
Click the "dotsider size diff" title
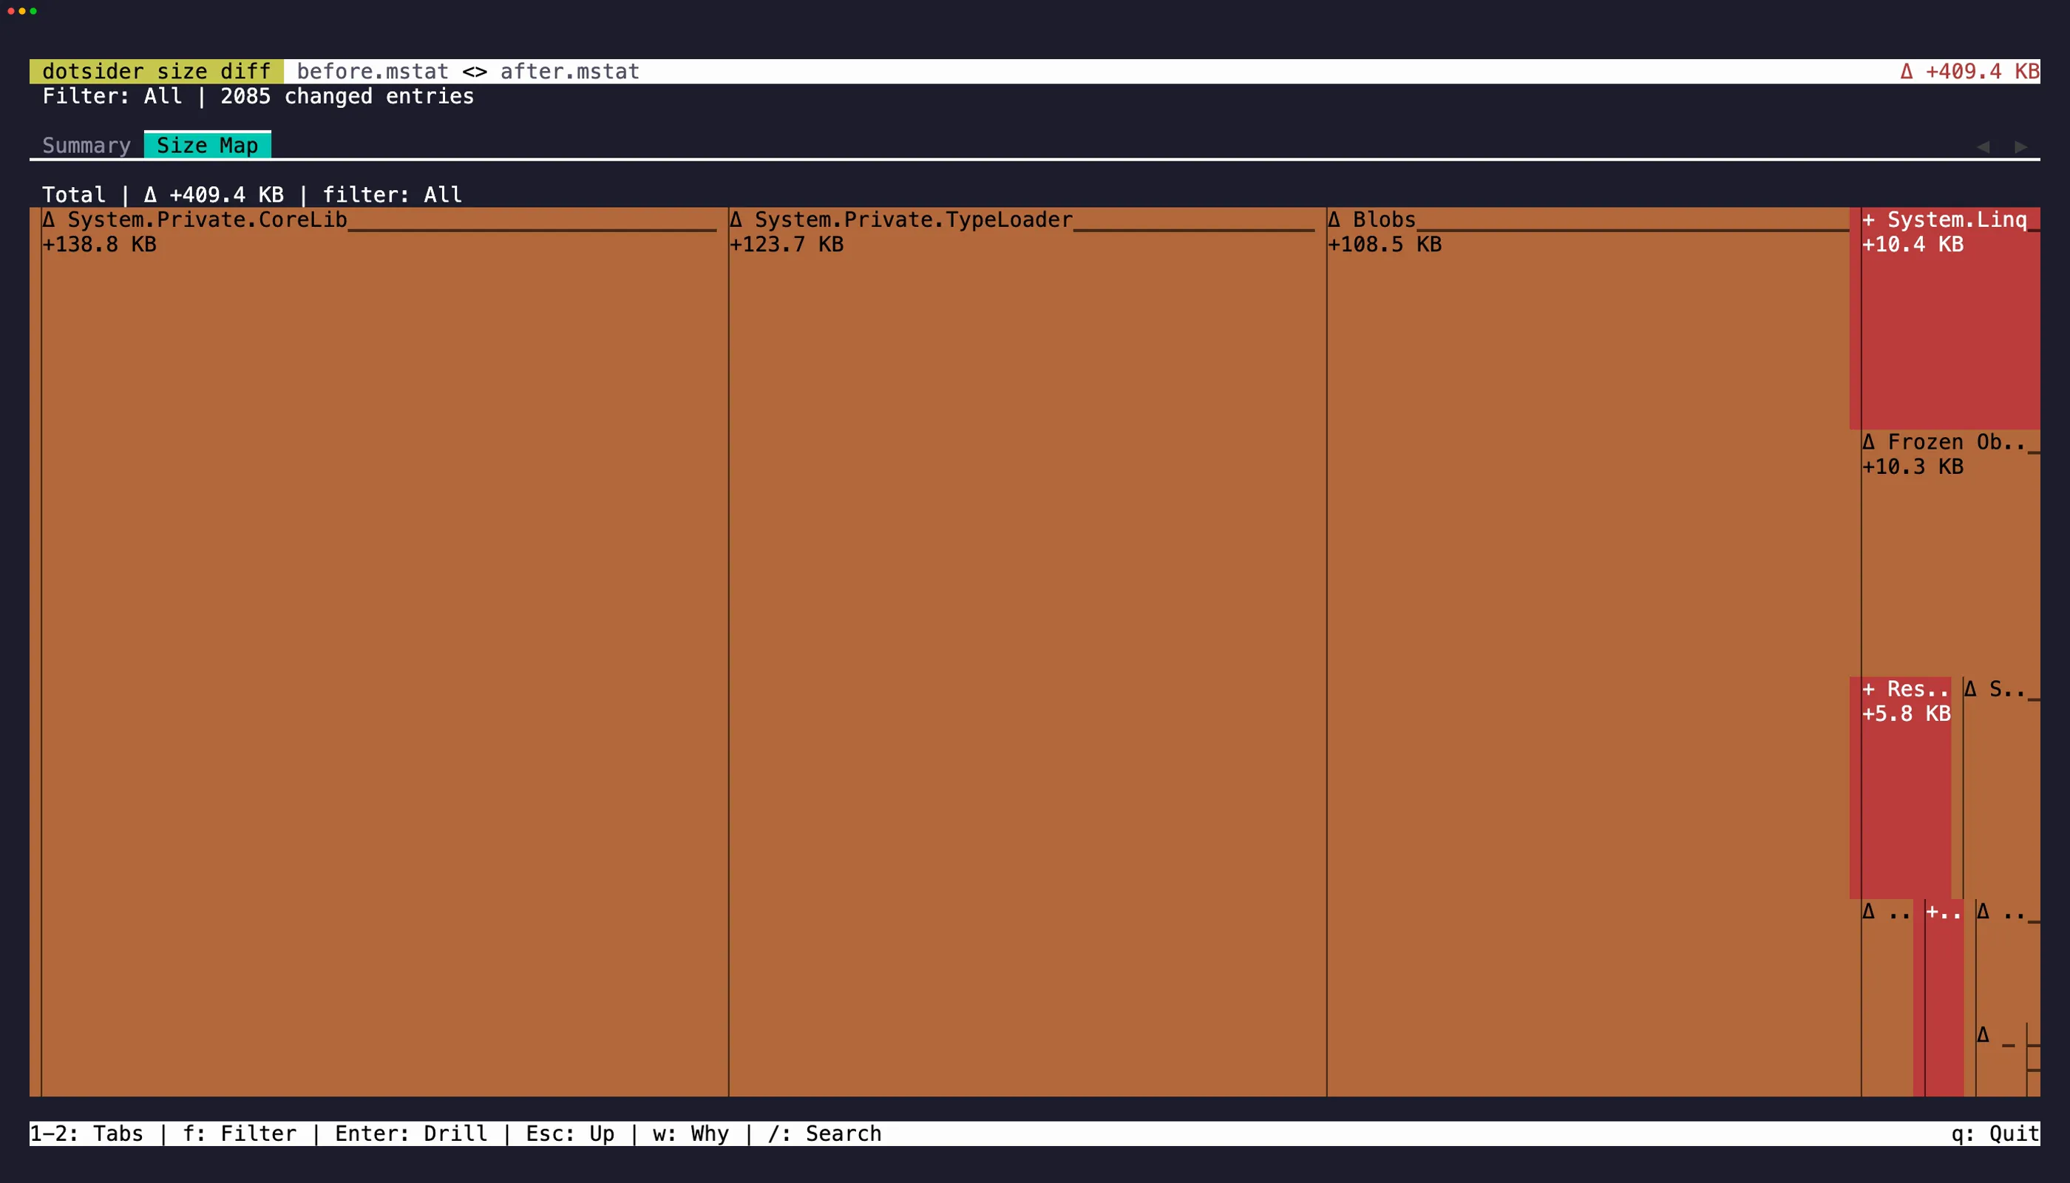(x=157, y=72)
